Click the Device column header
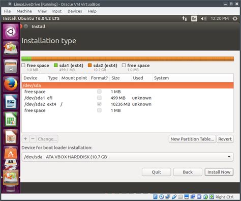The height and width of the screenshot is (201, 241). (34, 78)
